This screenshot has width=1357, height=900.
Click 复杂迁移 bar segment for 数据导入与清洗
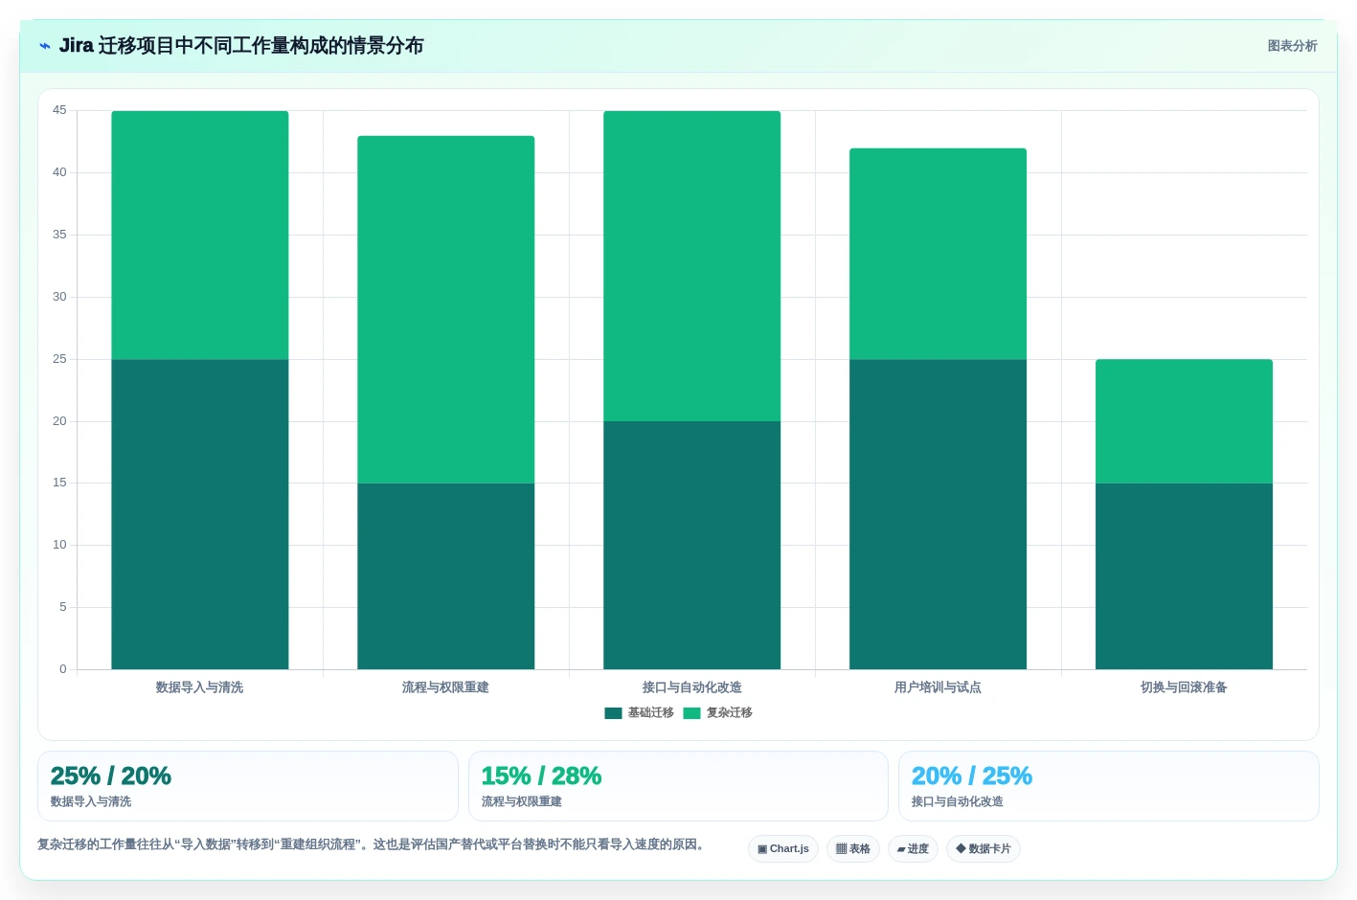point(200,235)
